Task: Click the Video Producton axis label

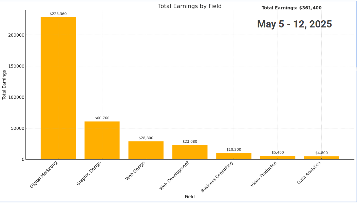Action: (x=264, y=174)
